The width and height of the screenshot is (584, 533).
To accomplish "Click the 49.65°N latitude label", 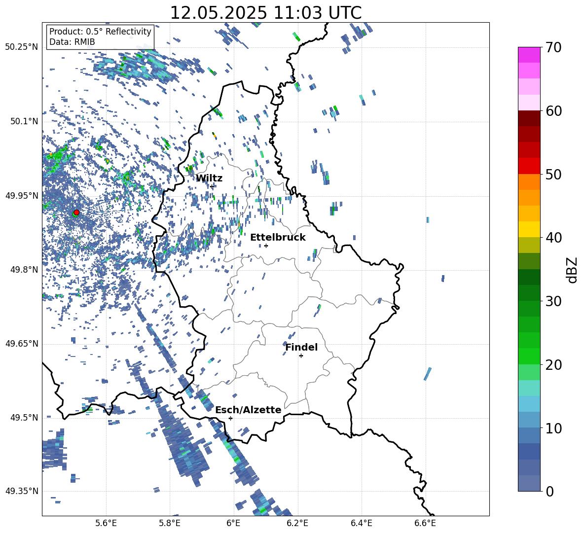I will pos(22,344).
